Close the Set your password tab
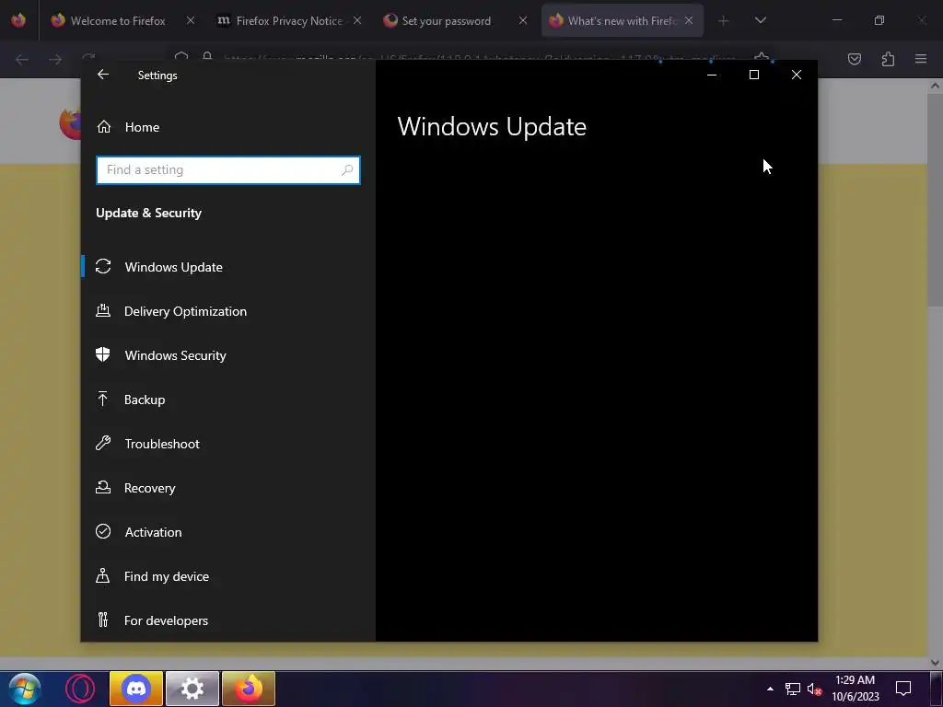943x707 pixels. 523,20
